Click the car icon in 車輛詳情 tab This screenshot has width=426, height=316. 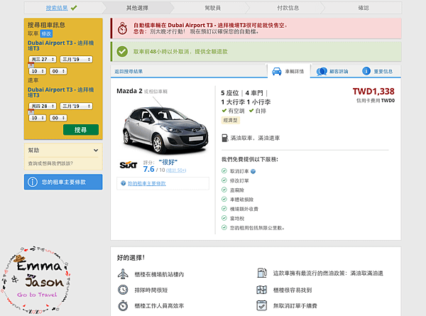click(x=277, y=72)
